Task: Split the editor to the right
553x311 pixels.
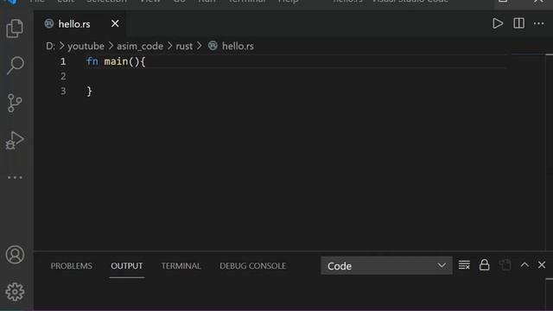Action: (518, 23)
